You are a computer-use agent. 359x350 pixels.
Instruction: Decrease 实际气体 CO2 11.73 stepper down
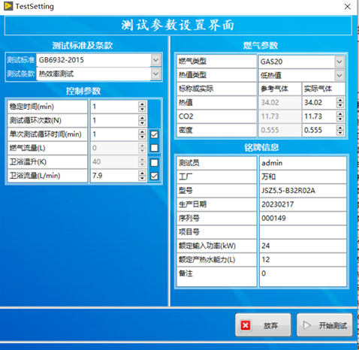pos(340,119)
